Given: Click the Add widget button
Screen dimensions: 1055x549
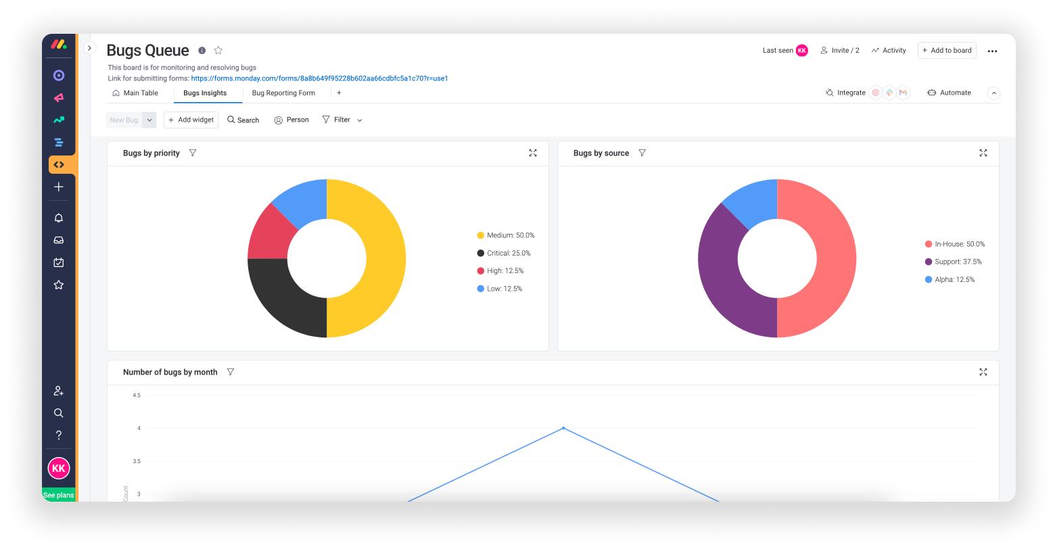Looking at the screenshot, I should point(191,120).
